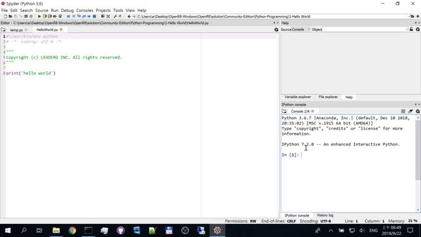
Task: Open File Explorer from the Windows taskbar
Action: pyautogui.click(x=56, y=230)
